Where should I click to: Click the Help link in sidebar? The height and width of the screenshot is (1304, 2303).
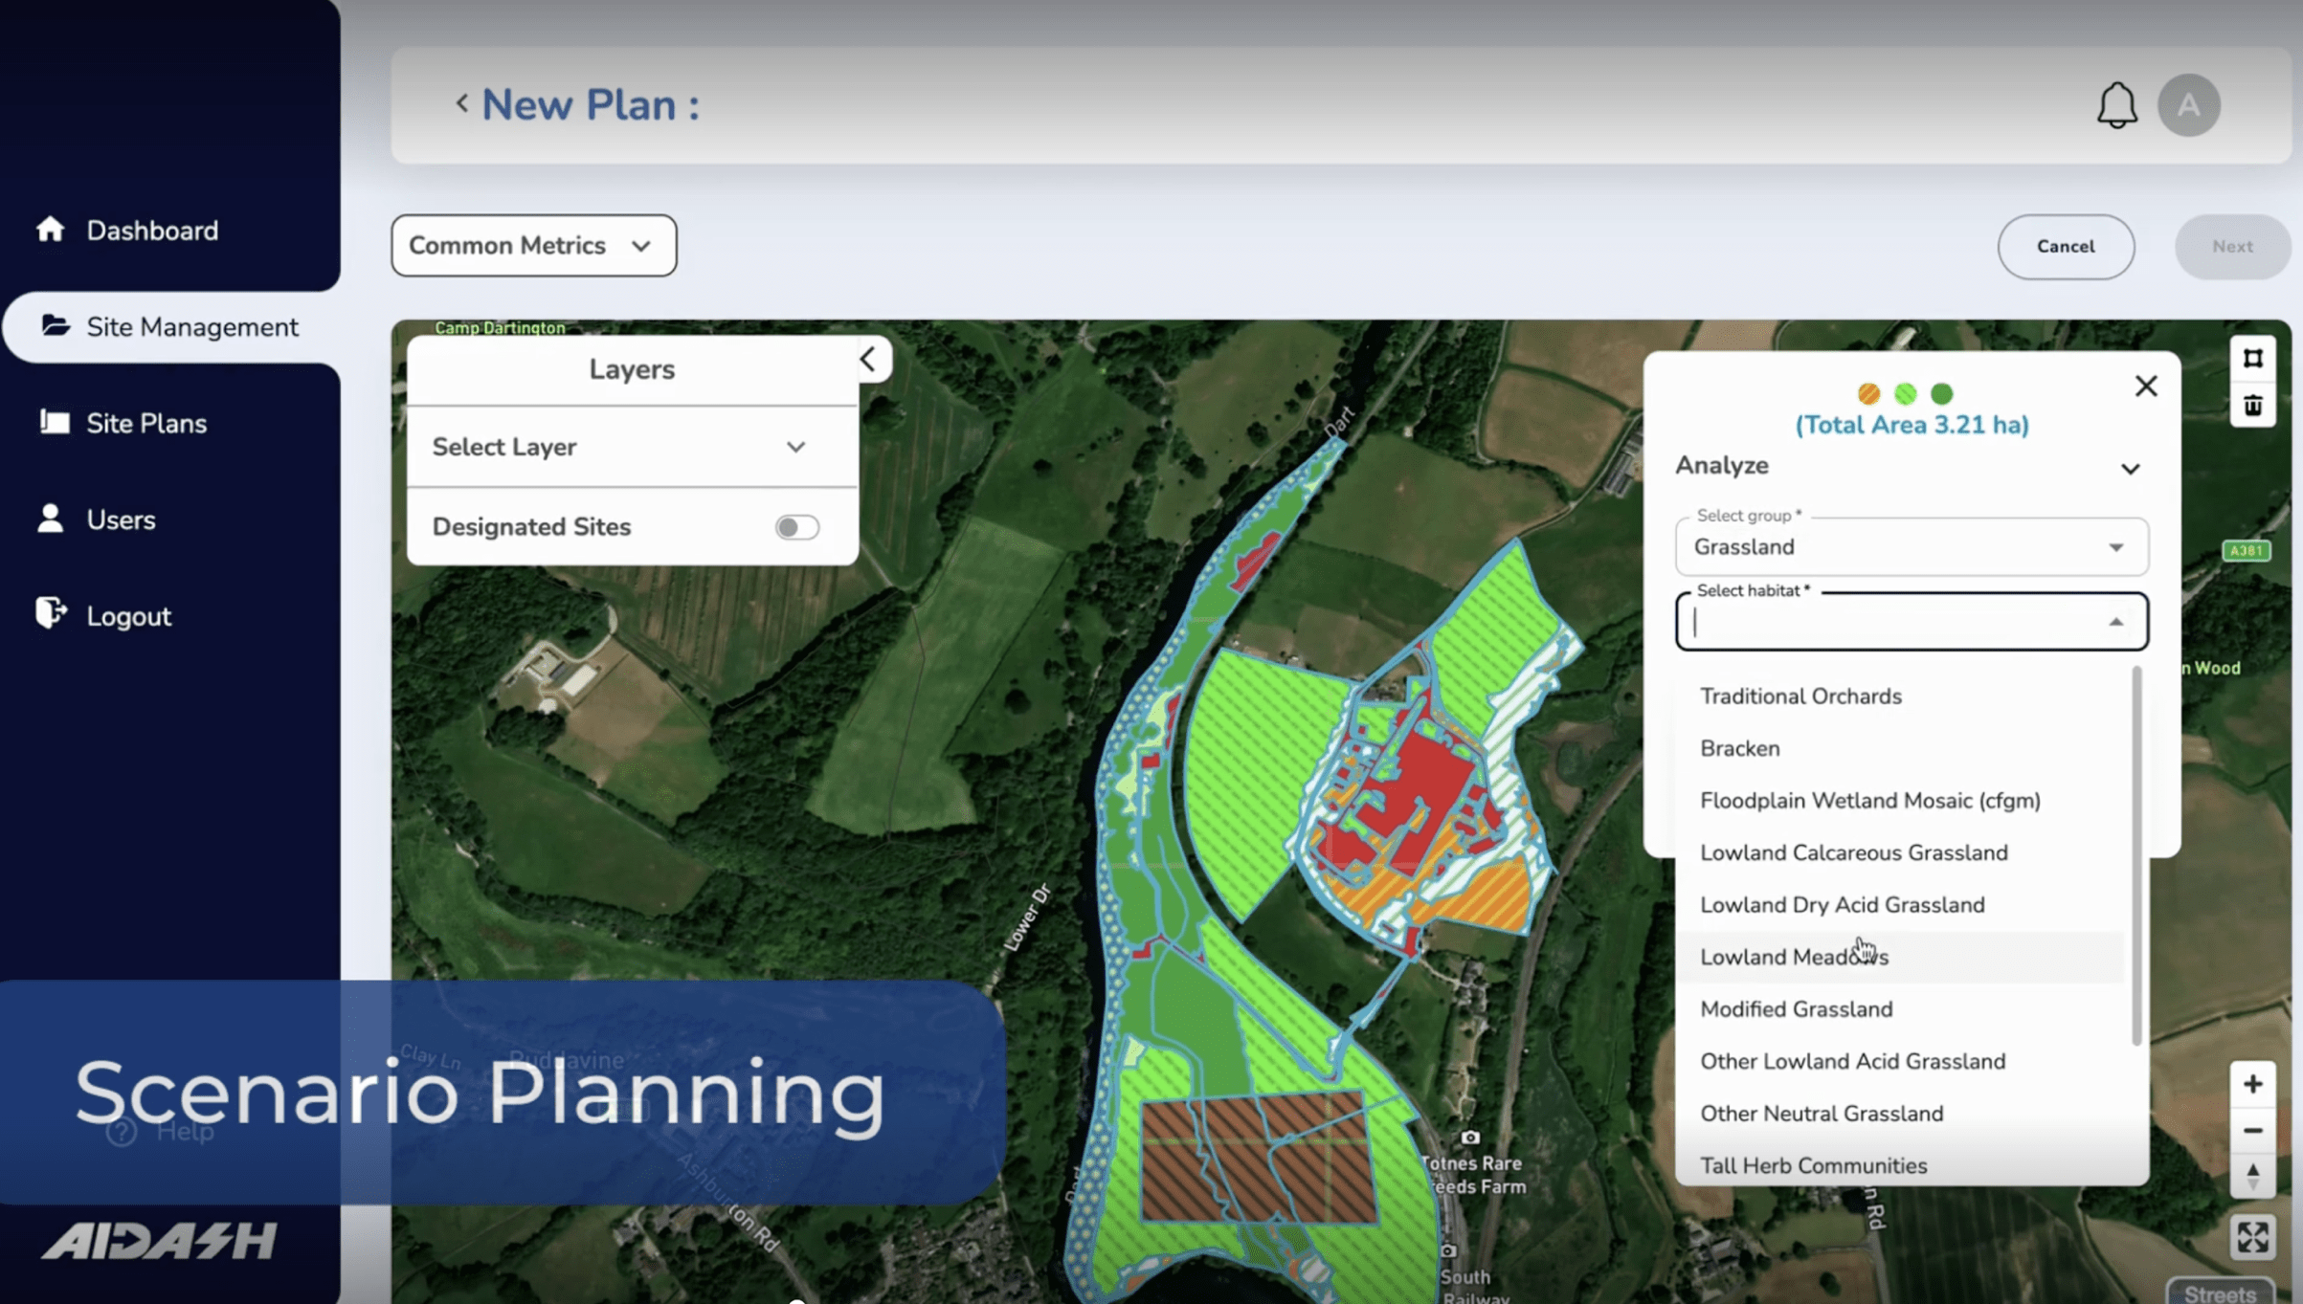click(161, 1133)
